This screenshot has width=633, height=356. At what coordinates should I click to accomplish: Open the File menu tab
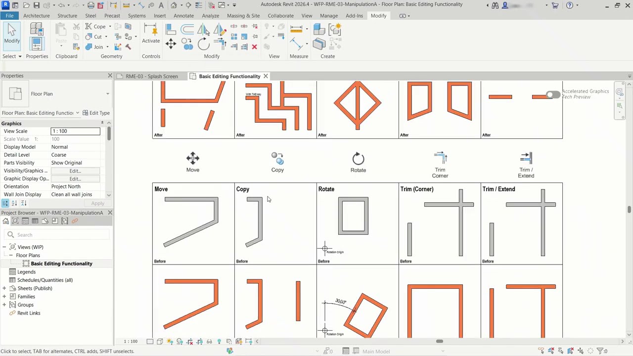tap(9, 16)
